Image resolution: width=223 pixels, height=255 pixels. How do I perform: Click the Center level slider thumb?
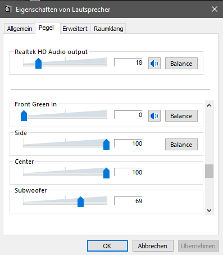(x=106, y=173)
